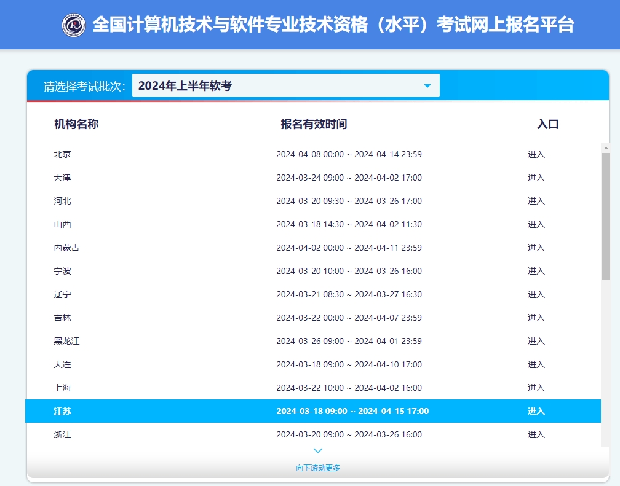Click 辽宁 registration time 2024-03-21 08:30
Viewport: 620px width, 486px height.
point(349,294)
